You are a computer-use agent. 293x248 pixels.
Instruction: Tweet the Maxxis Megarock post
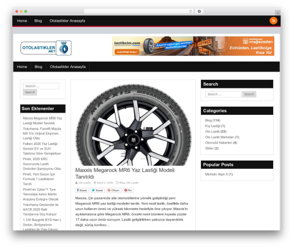point(97,190)
